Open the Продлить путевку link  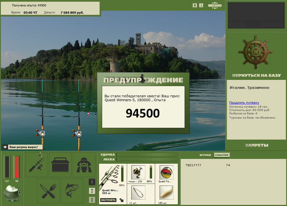point(244,102)
